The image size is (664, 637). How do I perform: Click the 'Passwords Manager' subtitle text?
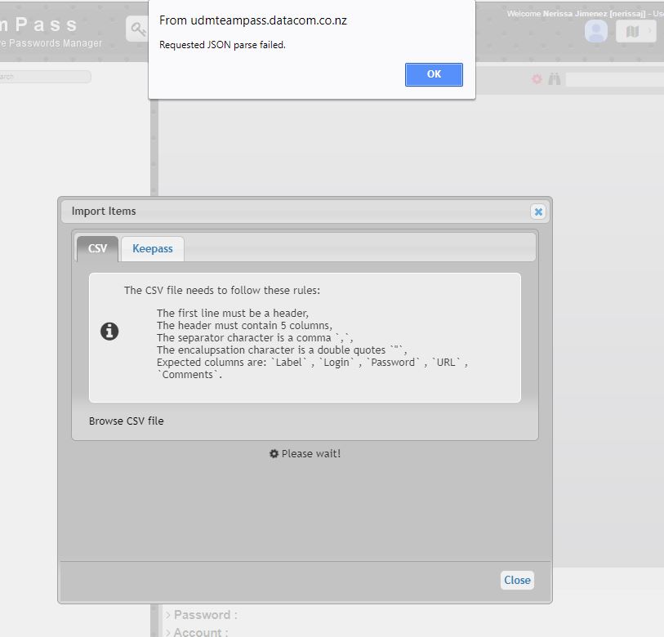tap(55, 43)
